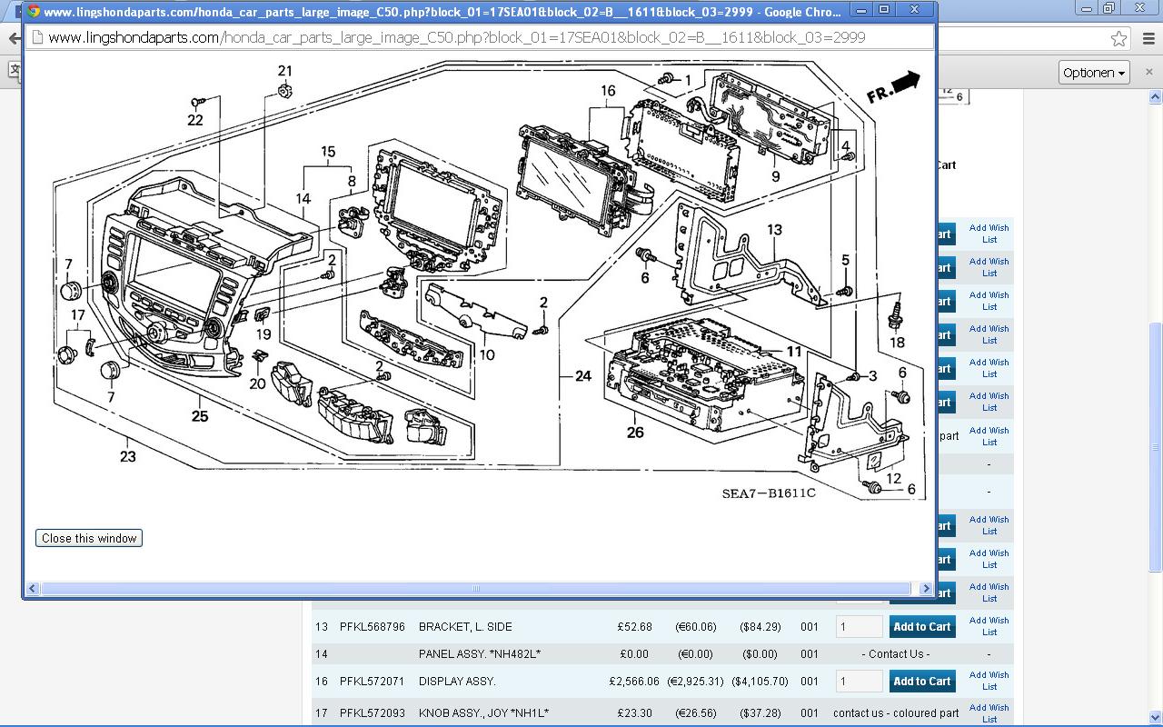Screen dimensions: 1163x727
Task: Click diagram callout number 17
Action: point(78,315)
